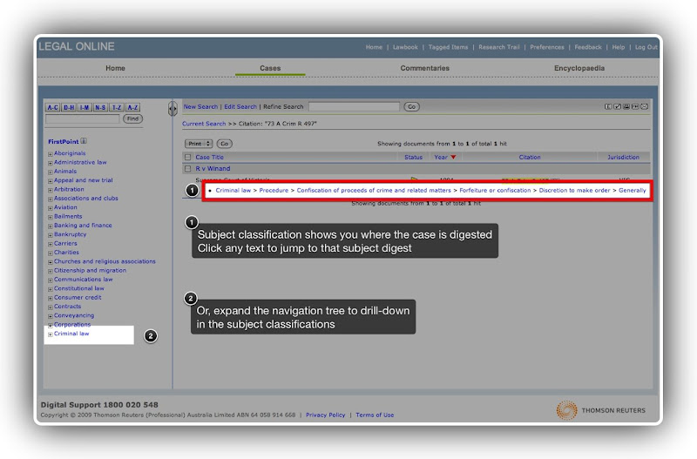Click Log Out in top navigation
697x459 pixels.
pyautogui.click(x=646, y=47)
